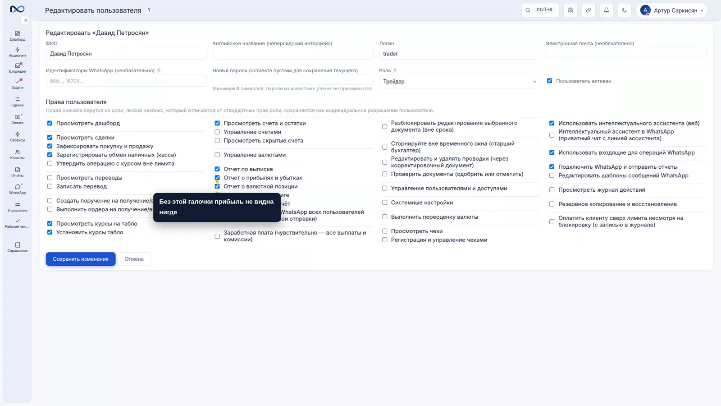Uncheck Просмотреть дашборд permission
This screenshot has height=406, width=721.
pyautogui.click(x=50, y=123)
